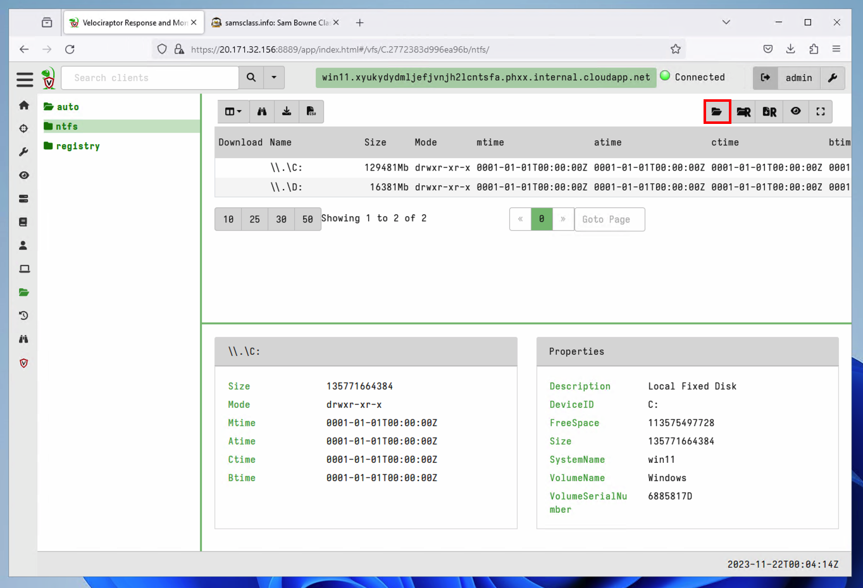Recursively refresh directory folder-R button
The height and width of the screenshot is (588, 863).
(743, 112)
